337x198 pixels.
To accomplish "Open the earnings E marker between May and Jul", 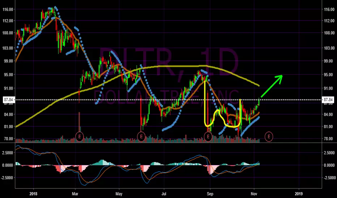I will tap(141, 136).
